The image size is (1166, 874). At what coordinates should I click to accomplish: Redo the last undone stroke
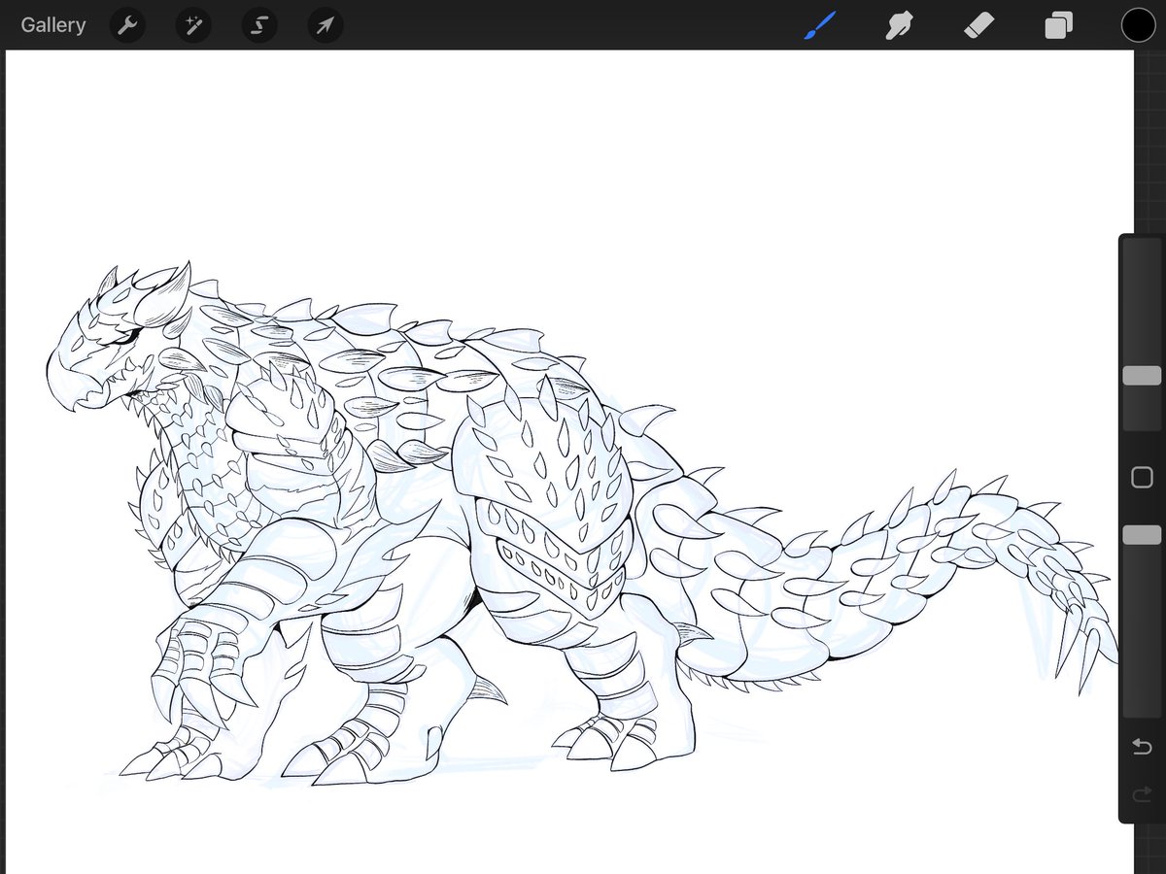coord(1142,795)
